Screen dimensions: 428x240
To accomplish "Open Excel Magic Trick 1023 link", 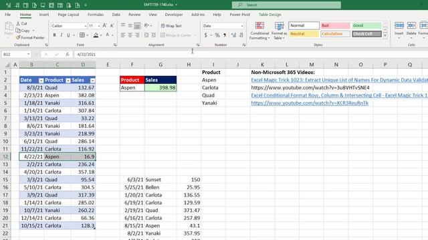I will 339,80.
